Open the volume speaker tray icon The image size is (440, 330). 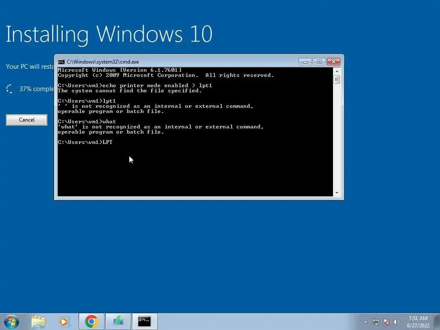tap(397, 322)
